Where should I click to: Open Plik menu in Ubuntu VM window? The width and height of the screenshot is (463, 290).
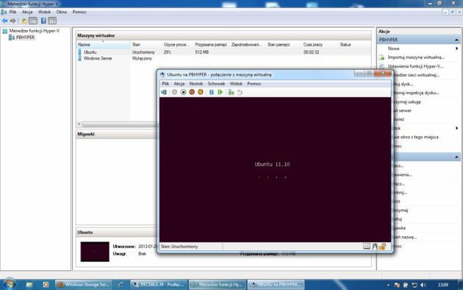tap(165, 84)
